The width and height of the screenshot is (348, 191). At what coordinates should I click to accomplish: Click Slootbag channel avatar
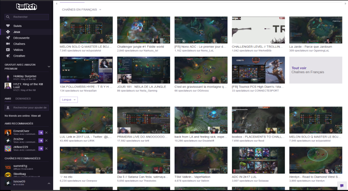(x=8, y=175)
